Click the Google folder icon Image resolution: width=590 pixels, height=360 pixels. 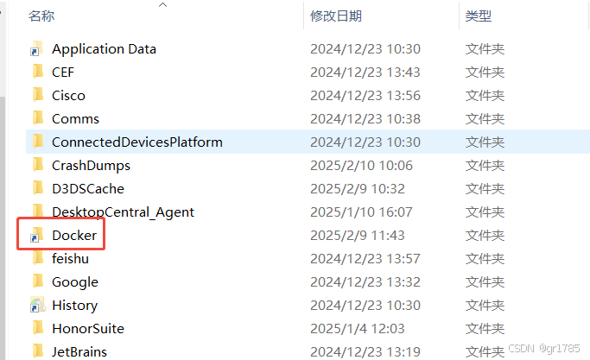click(x=38, y=281)
